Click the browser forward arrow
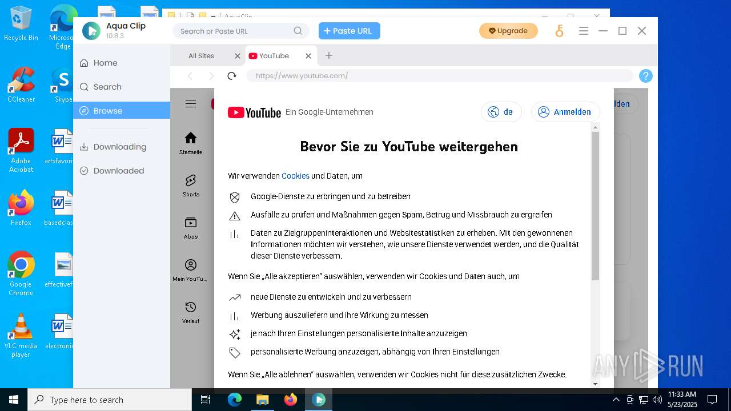This screenshot has height=411, width=731. 211,76
